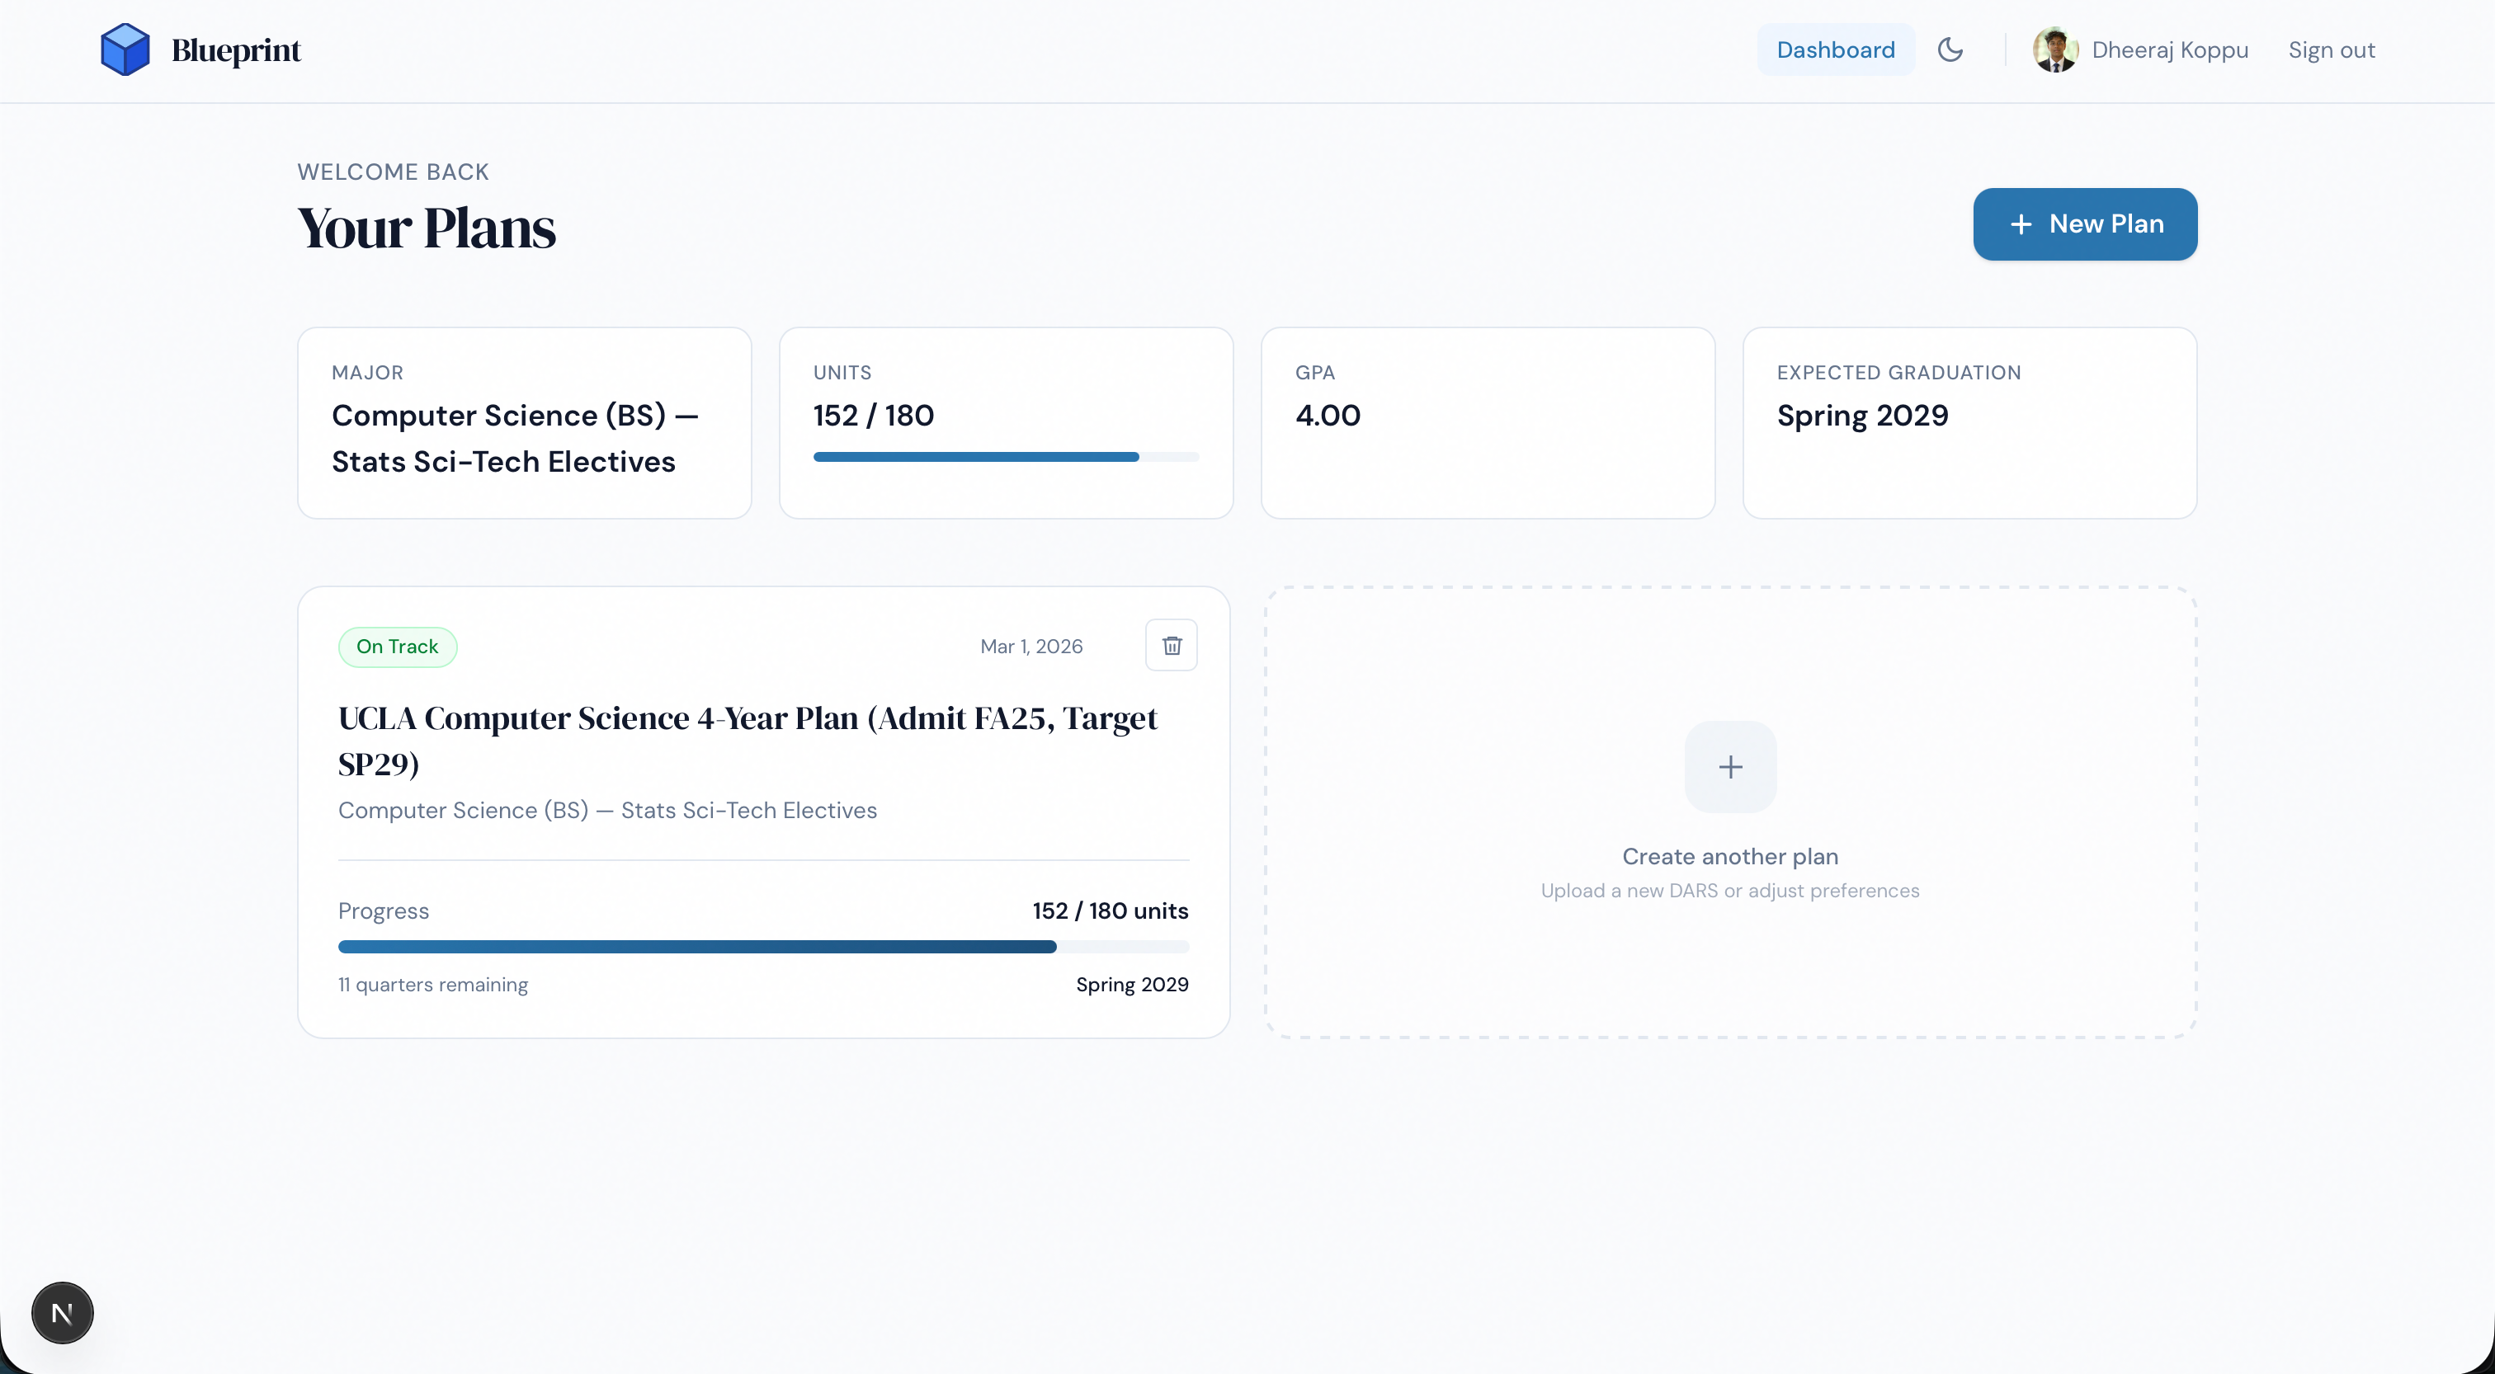Image resolution: width=2495 pixels, height=1374 pixels.
Task: Click the Create another plan text
Action: (x=1730, y=857)
